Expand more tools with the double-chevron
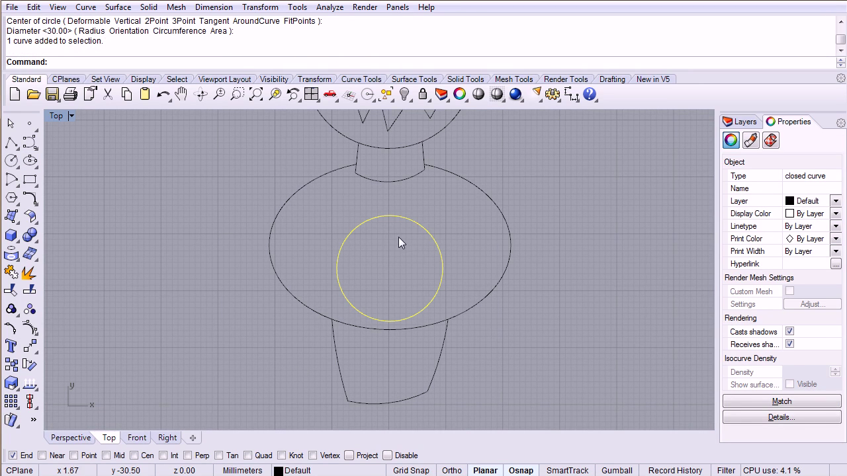The width and height of the screenshot is (847, 476). tap(33, 419)
